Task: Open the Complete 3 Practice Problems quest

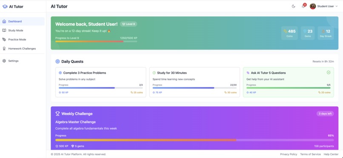Action: click(100, 82)
